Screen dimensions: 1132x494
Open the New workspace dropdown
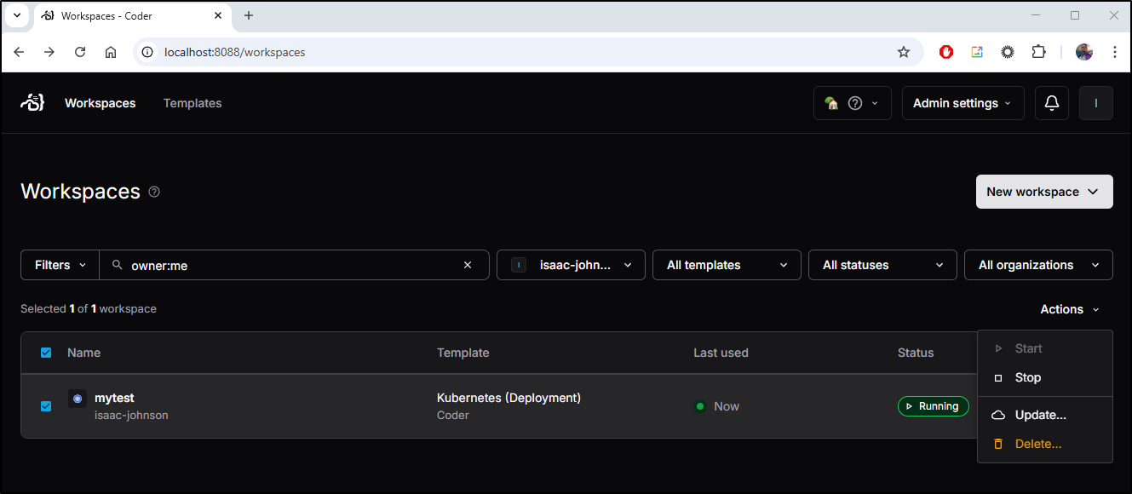click(x=1044, y=192)
